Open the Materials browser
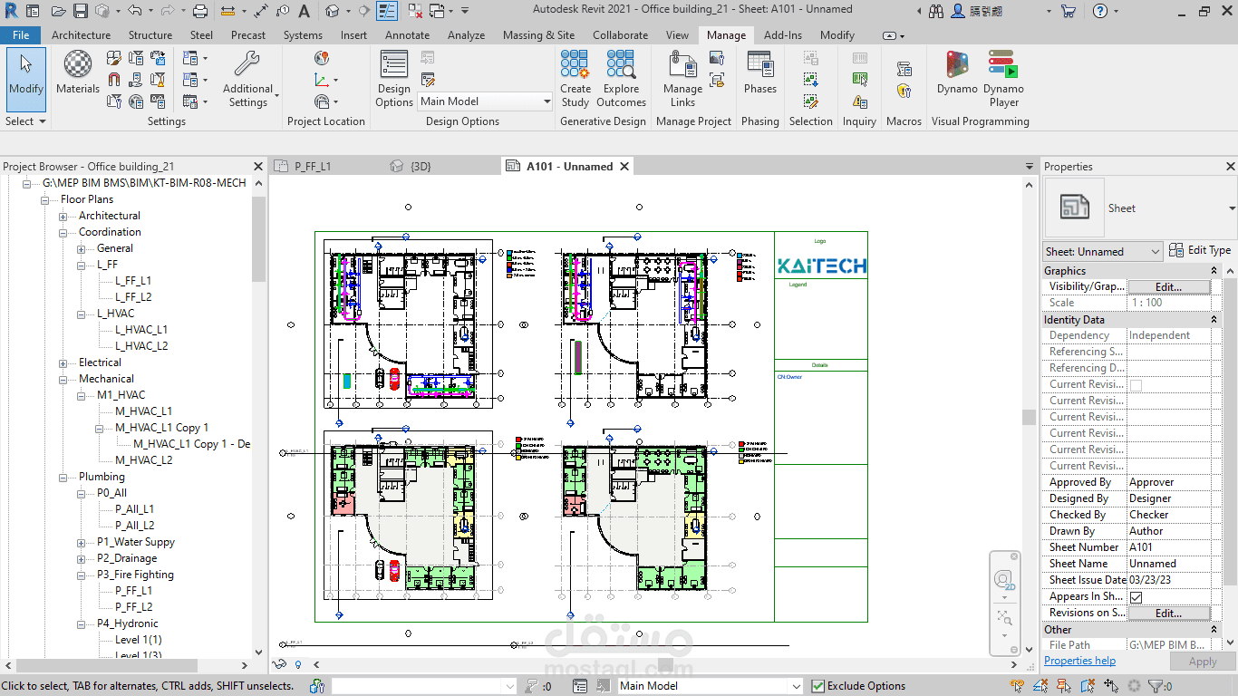Image resolution: width=1238 pixels, height=696 pixels. (x=77, y=72)
